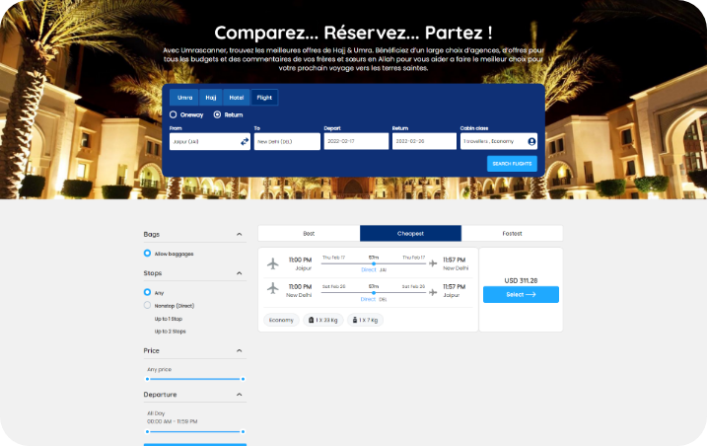Collapse the Departure filter section
This screenshot has height=446, width=707.
(x=239, y=395)
